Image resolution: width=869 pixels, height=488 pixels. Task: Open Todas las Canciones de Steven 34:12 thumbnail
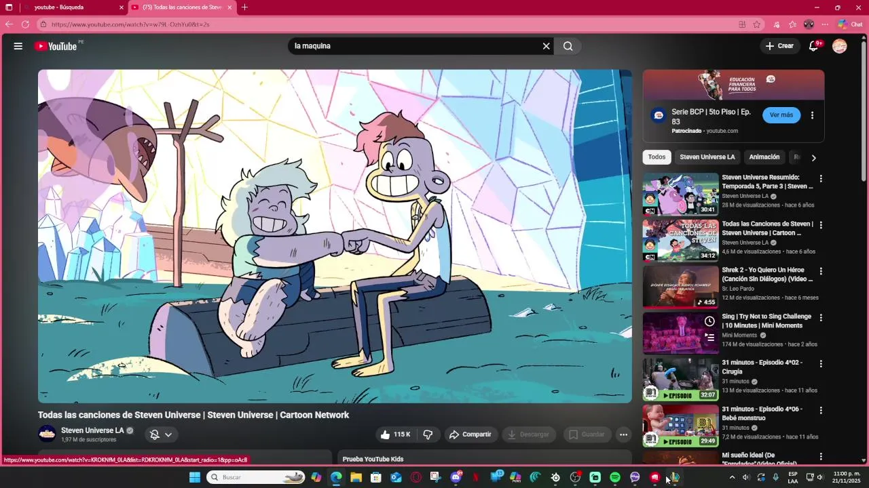coord(680,240)
